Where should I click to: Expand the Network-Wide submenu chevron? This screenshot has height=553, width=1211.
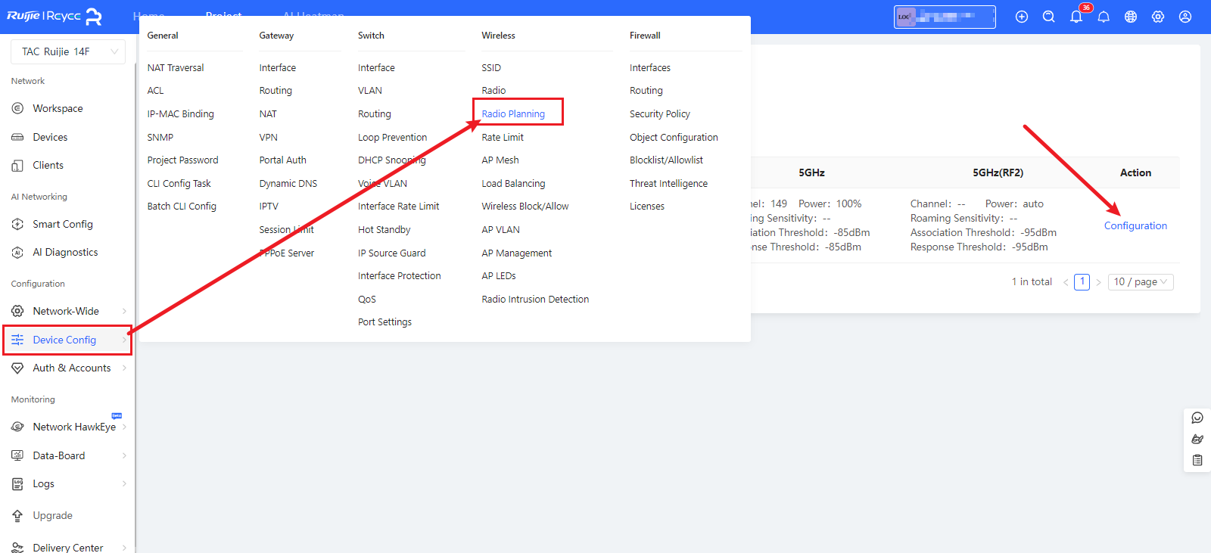click(124, 311)
